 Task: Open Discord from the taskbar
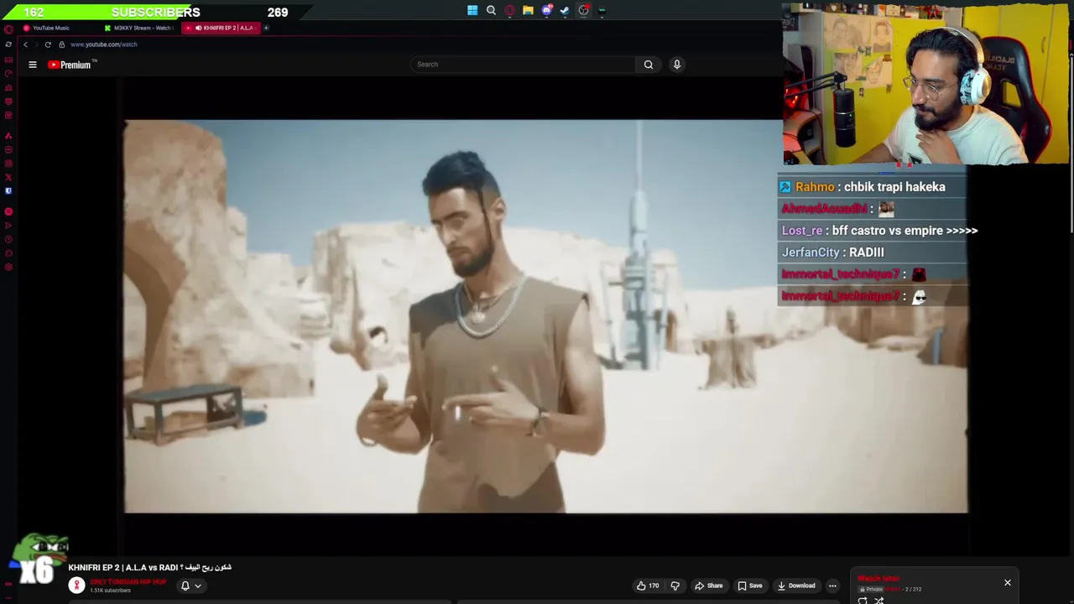pos(546,11)
